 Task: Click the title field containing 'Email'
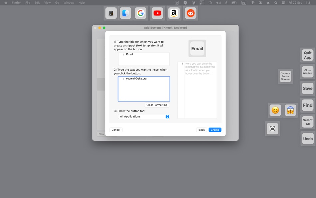coord(144,59)
